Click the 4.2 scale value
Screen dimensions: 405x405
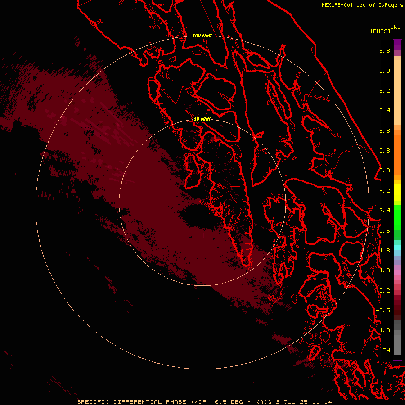(385, 191)
